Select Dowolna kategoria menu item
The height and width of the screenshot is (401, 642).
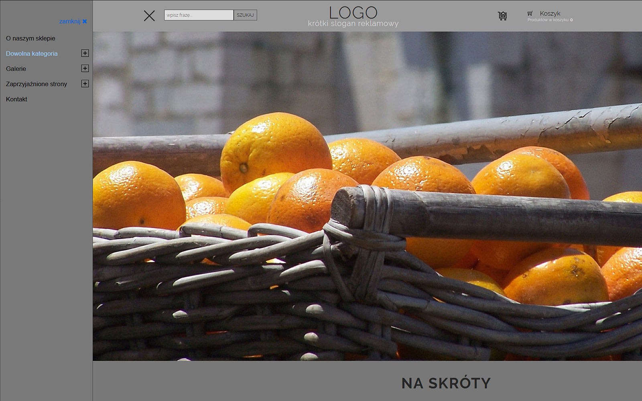pos(32,54)
